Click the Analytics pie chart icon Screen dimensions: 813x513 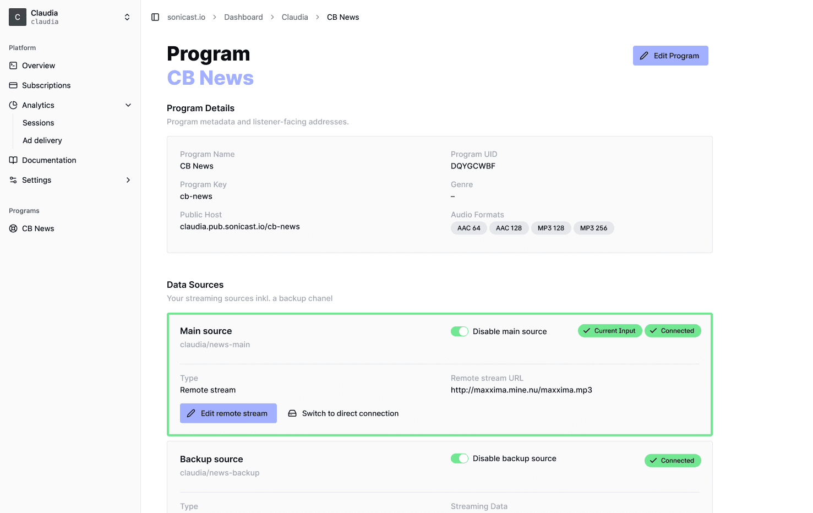tap(13, 105)
